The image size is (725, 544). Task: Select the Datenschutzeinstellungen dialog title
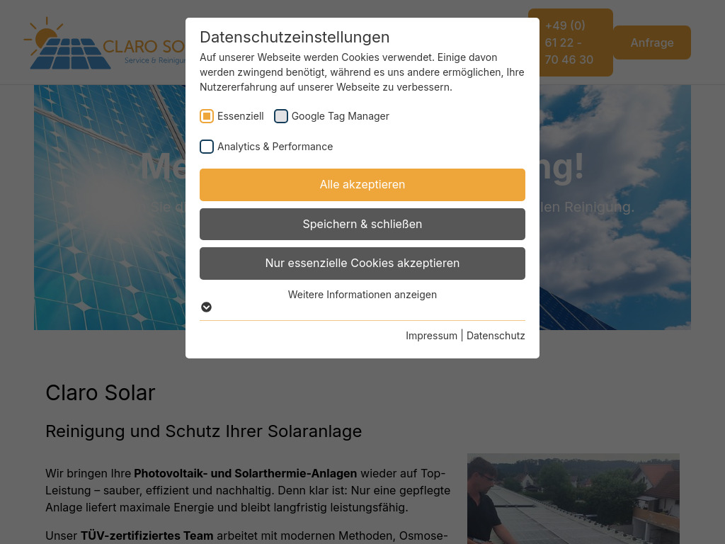(x=295, y=37)
